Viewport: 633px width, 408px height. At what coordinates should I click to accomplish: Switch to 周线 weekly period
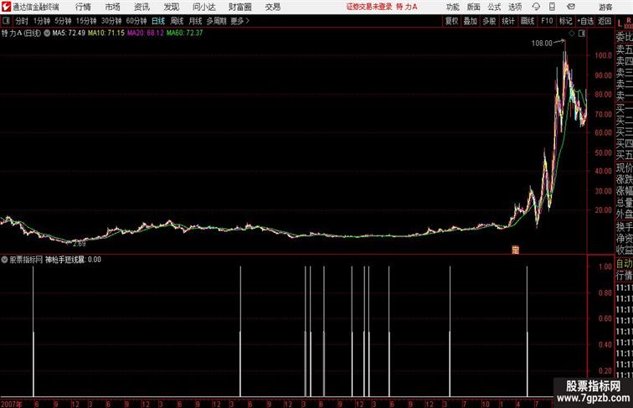coord(177,21)
